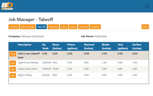Edit the Heavy Duty Drive layer

point(12,69)
